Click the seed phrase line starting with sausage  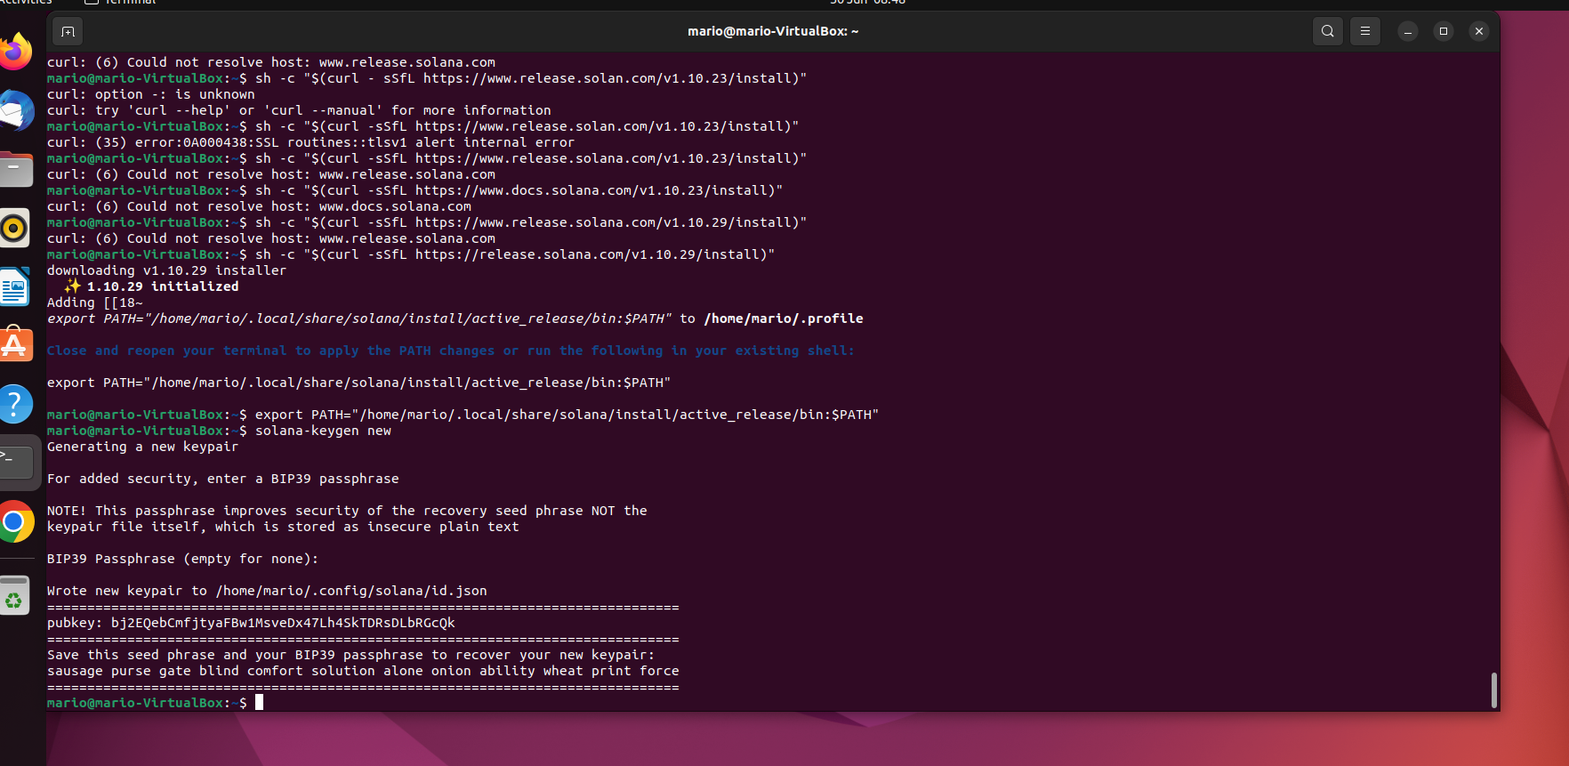click(363, 671)
